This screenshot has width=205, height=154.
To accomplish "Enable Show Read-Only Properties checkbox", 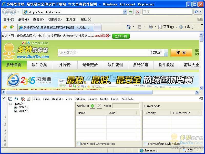I will coord(79,144).
